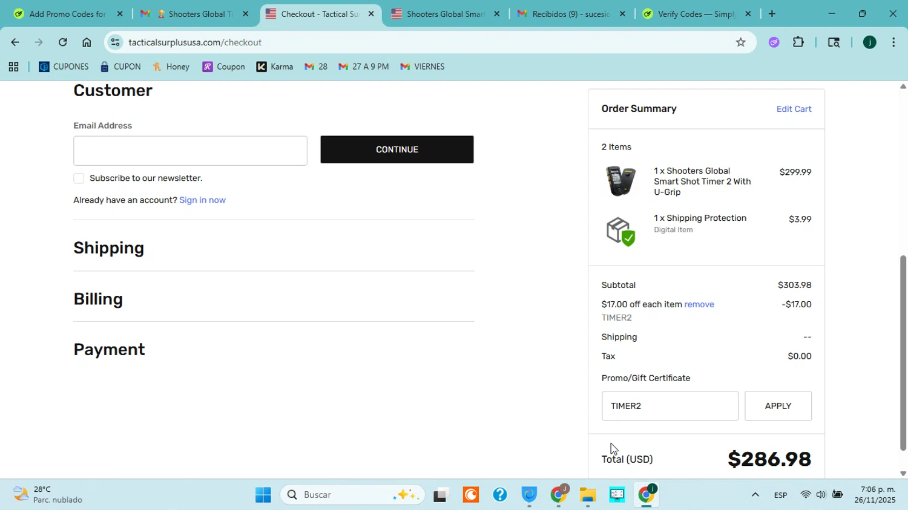Click the Payment section heading
Image resolution: width=908 pixels, height=510 pixels.
[110, 350]
